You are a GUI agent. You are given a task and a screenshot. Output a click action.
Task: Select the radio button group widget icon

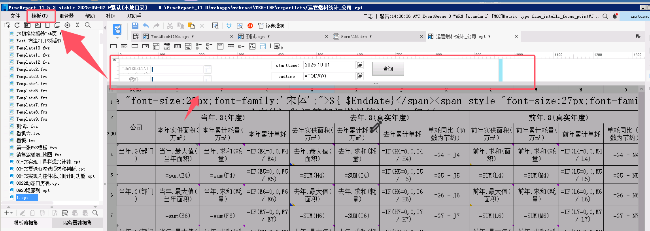click(x=199, y=46)
